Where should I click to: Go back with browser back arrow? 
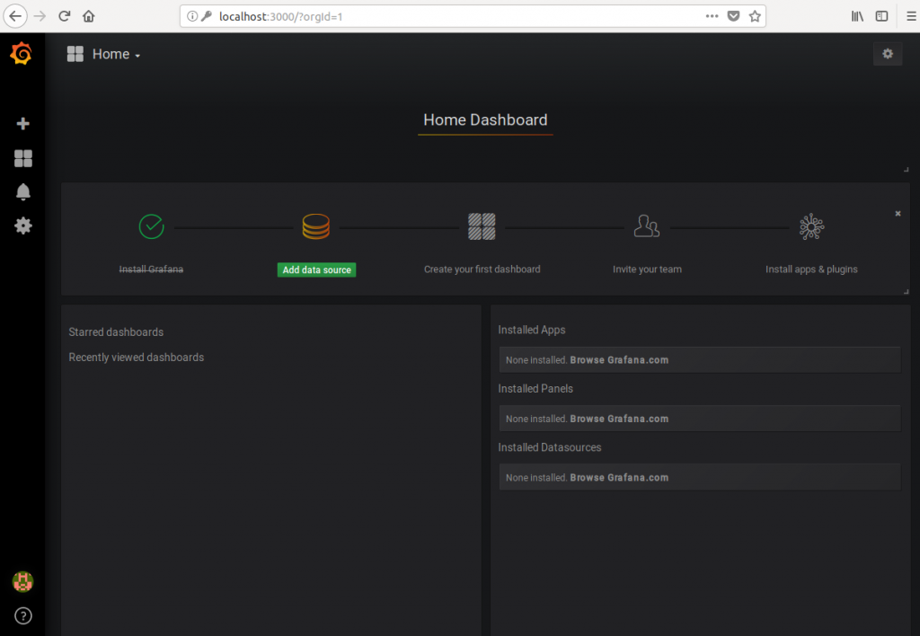[x=15, y=16]
